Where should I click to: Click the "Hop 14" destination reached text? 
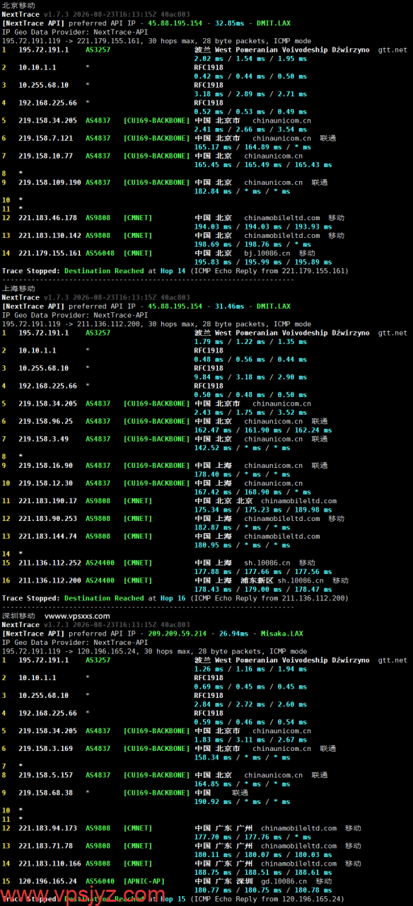click(173, 271)
